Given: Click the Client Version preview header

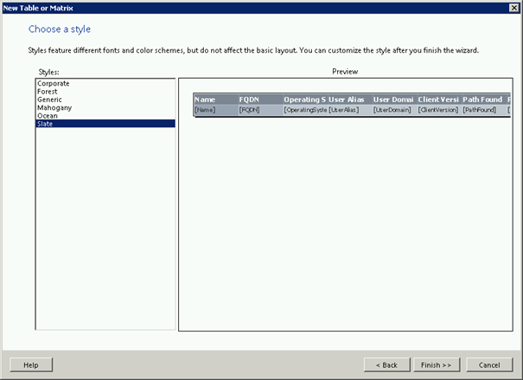Looking at the screenshot, I should (438, 100).
